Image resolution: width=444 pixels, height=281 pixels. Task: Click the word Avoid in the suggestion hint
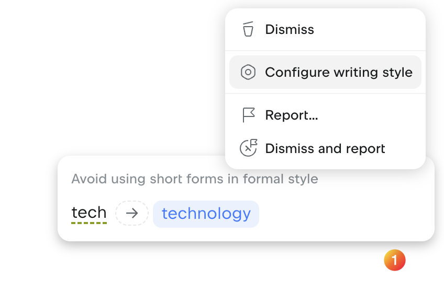coord(85,179)
